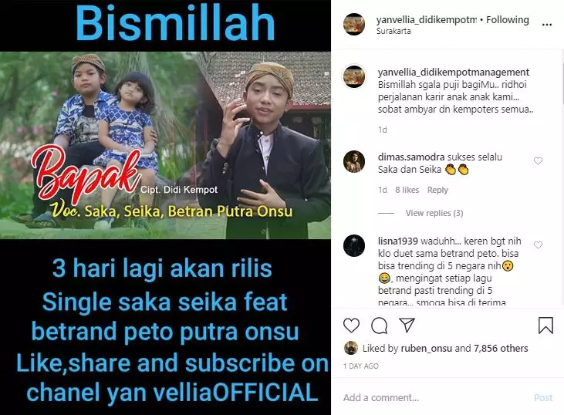Open dimas.samodra's profile picture
Screen dimensions: 564x415
click(354, 161)
